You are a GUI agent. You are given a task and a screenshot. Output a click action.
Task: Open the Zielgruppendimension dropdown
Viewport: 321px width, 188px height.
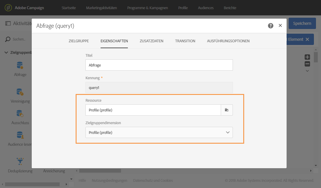tap(159, 132)
